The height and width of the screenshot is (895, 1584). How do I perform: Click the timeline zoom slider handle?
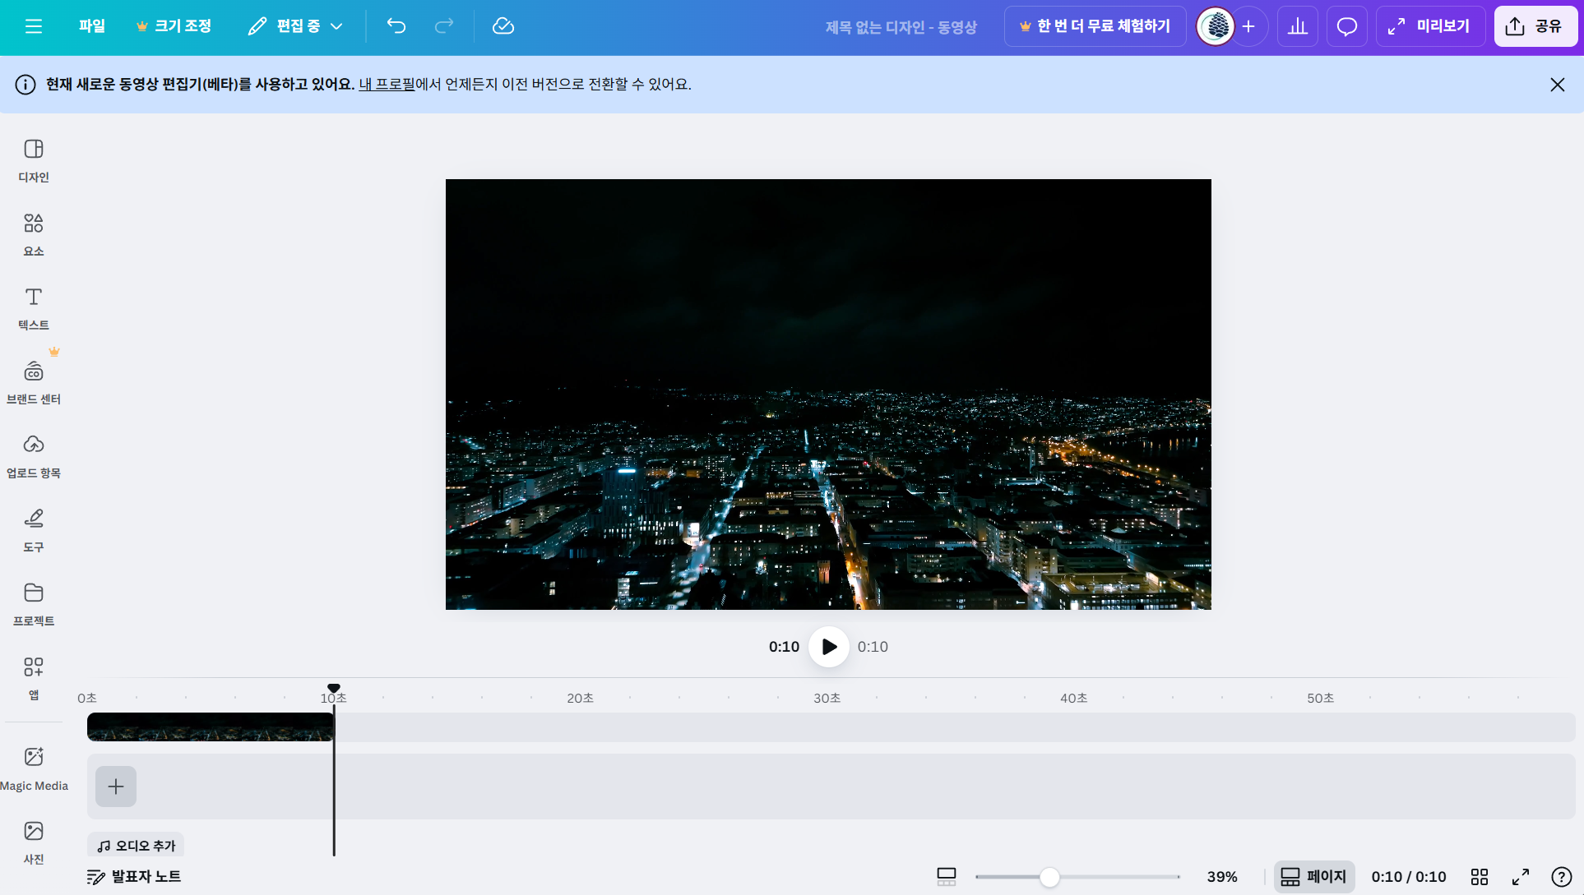1049,877
